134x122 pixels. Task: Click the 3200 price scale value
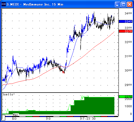pos(128,42)
